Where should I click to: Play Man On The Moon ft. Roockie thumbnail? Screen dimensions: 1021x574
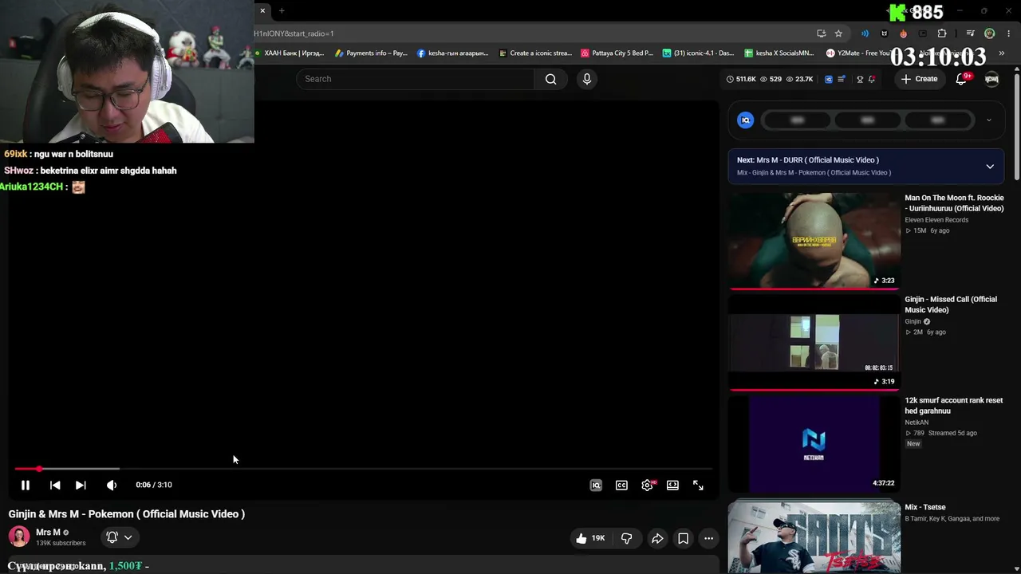point(814,240)
